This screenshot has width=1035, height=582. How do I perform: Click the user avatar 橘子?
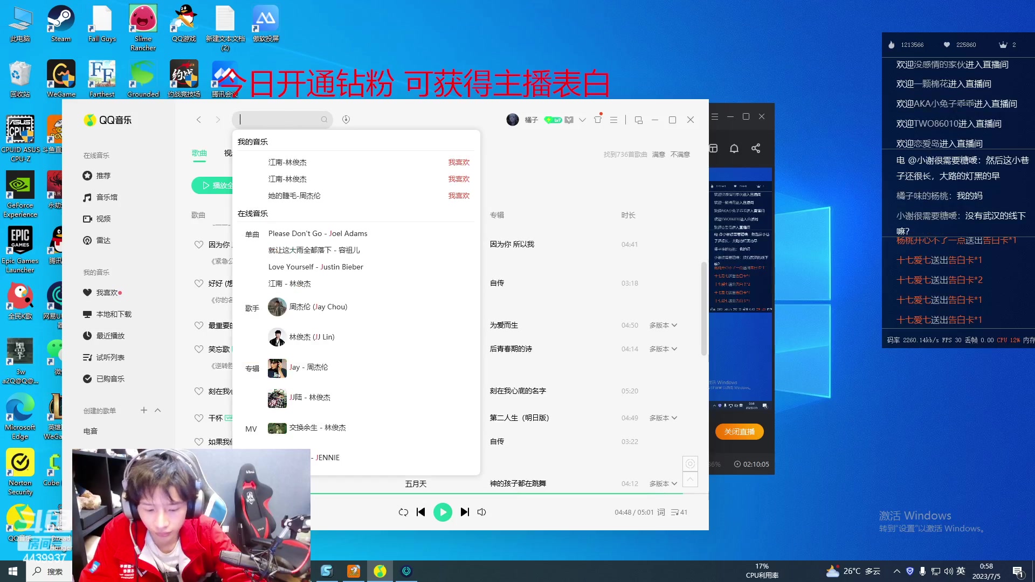[513, 120]
